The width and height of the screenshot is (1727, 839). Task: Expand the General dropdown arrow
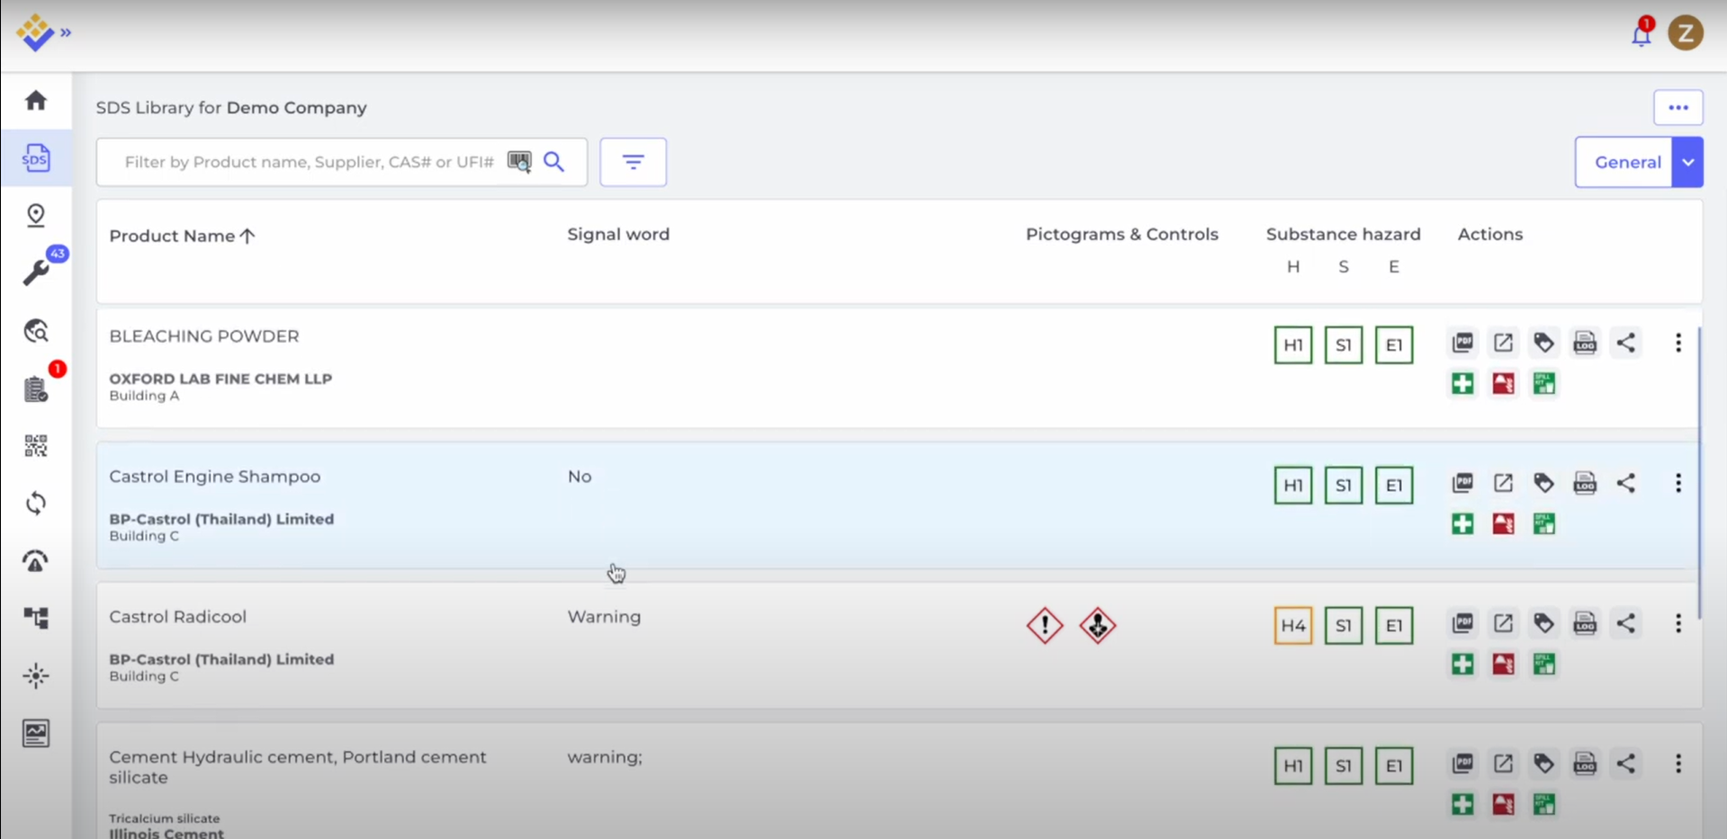[x=1688, y=162]
